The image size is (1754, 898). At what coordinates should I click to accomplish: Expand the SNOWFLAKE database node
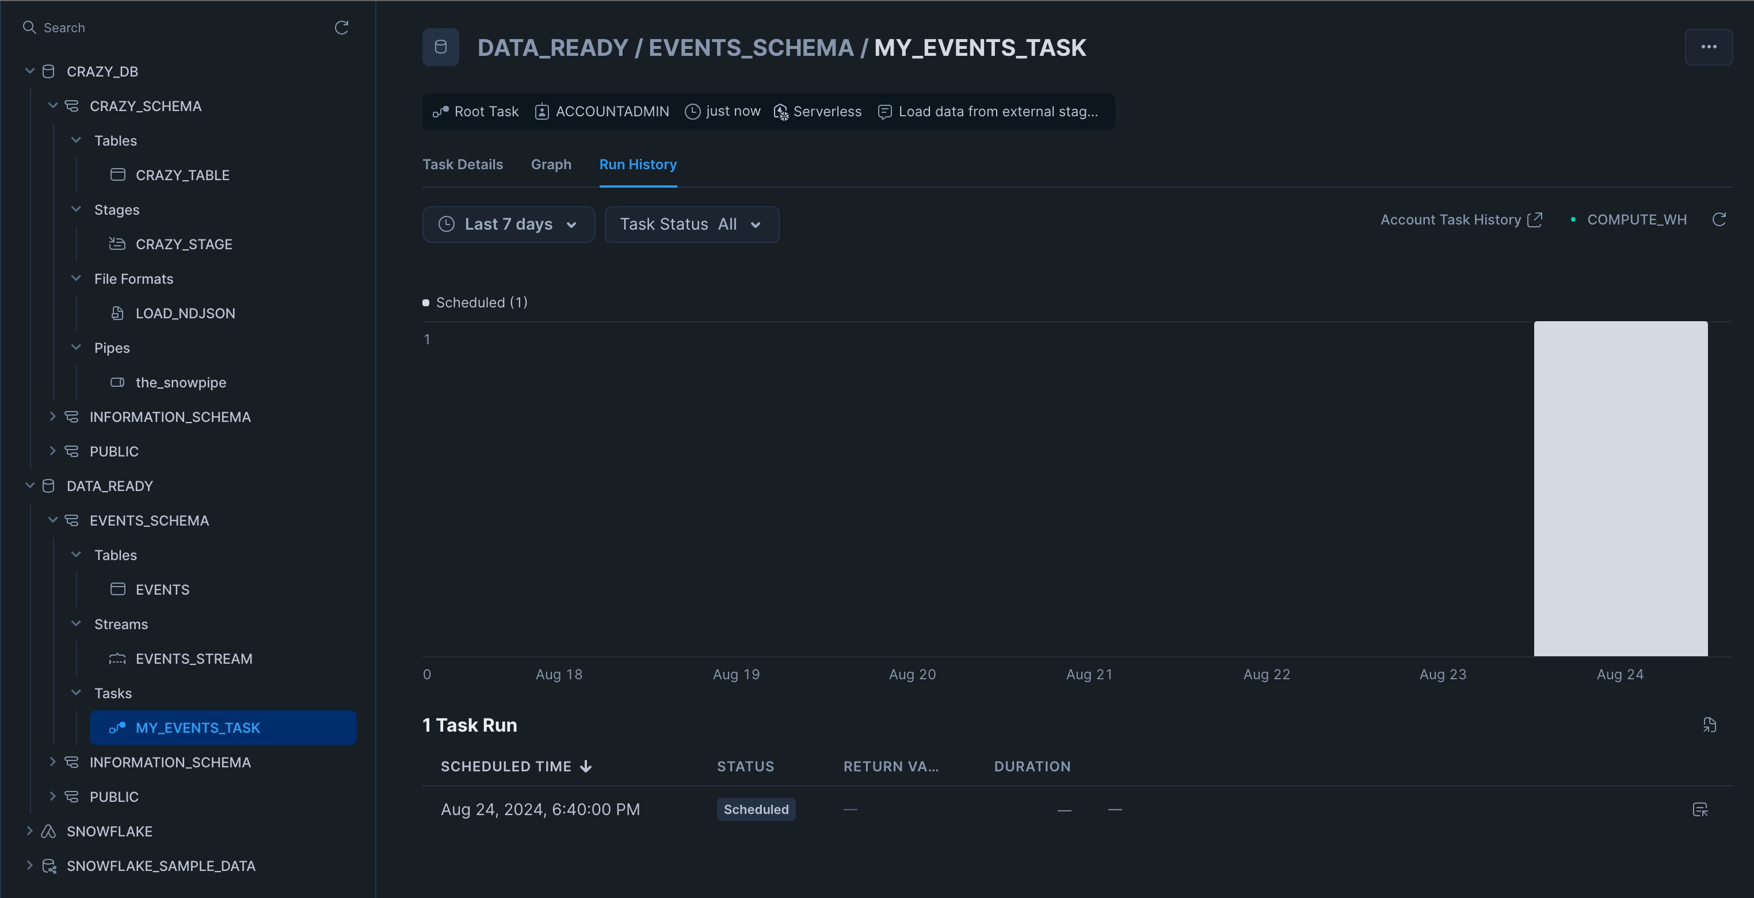[x=29, y=831]
